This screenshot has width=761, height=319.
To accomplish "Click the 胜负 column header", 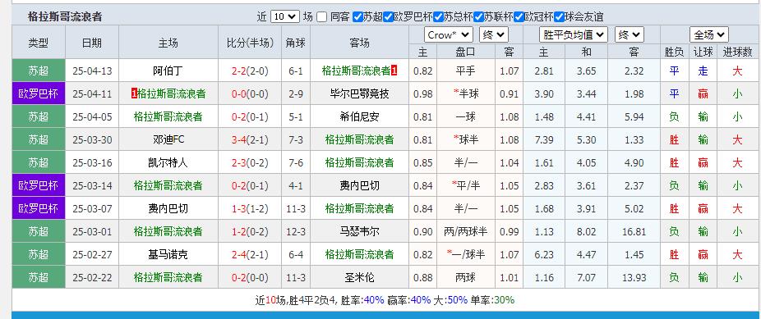I will pyautogui.click(x=674, y=52).
